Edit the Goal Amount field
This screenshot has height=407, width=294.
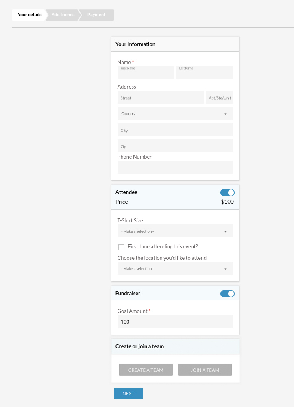coord(175,322)
